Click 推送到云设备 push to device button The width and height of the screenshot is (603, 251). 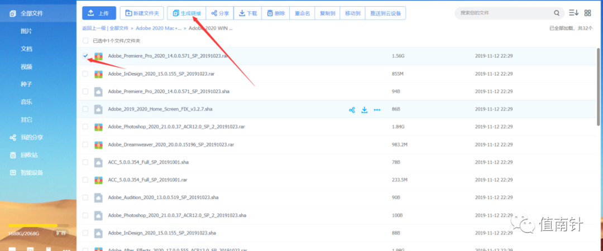[385, 13]
